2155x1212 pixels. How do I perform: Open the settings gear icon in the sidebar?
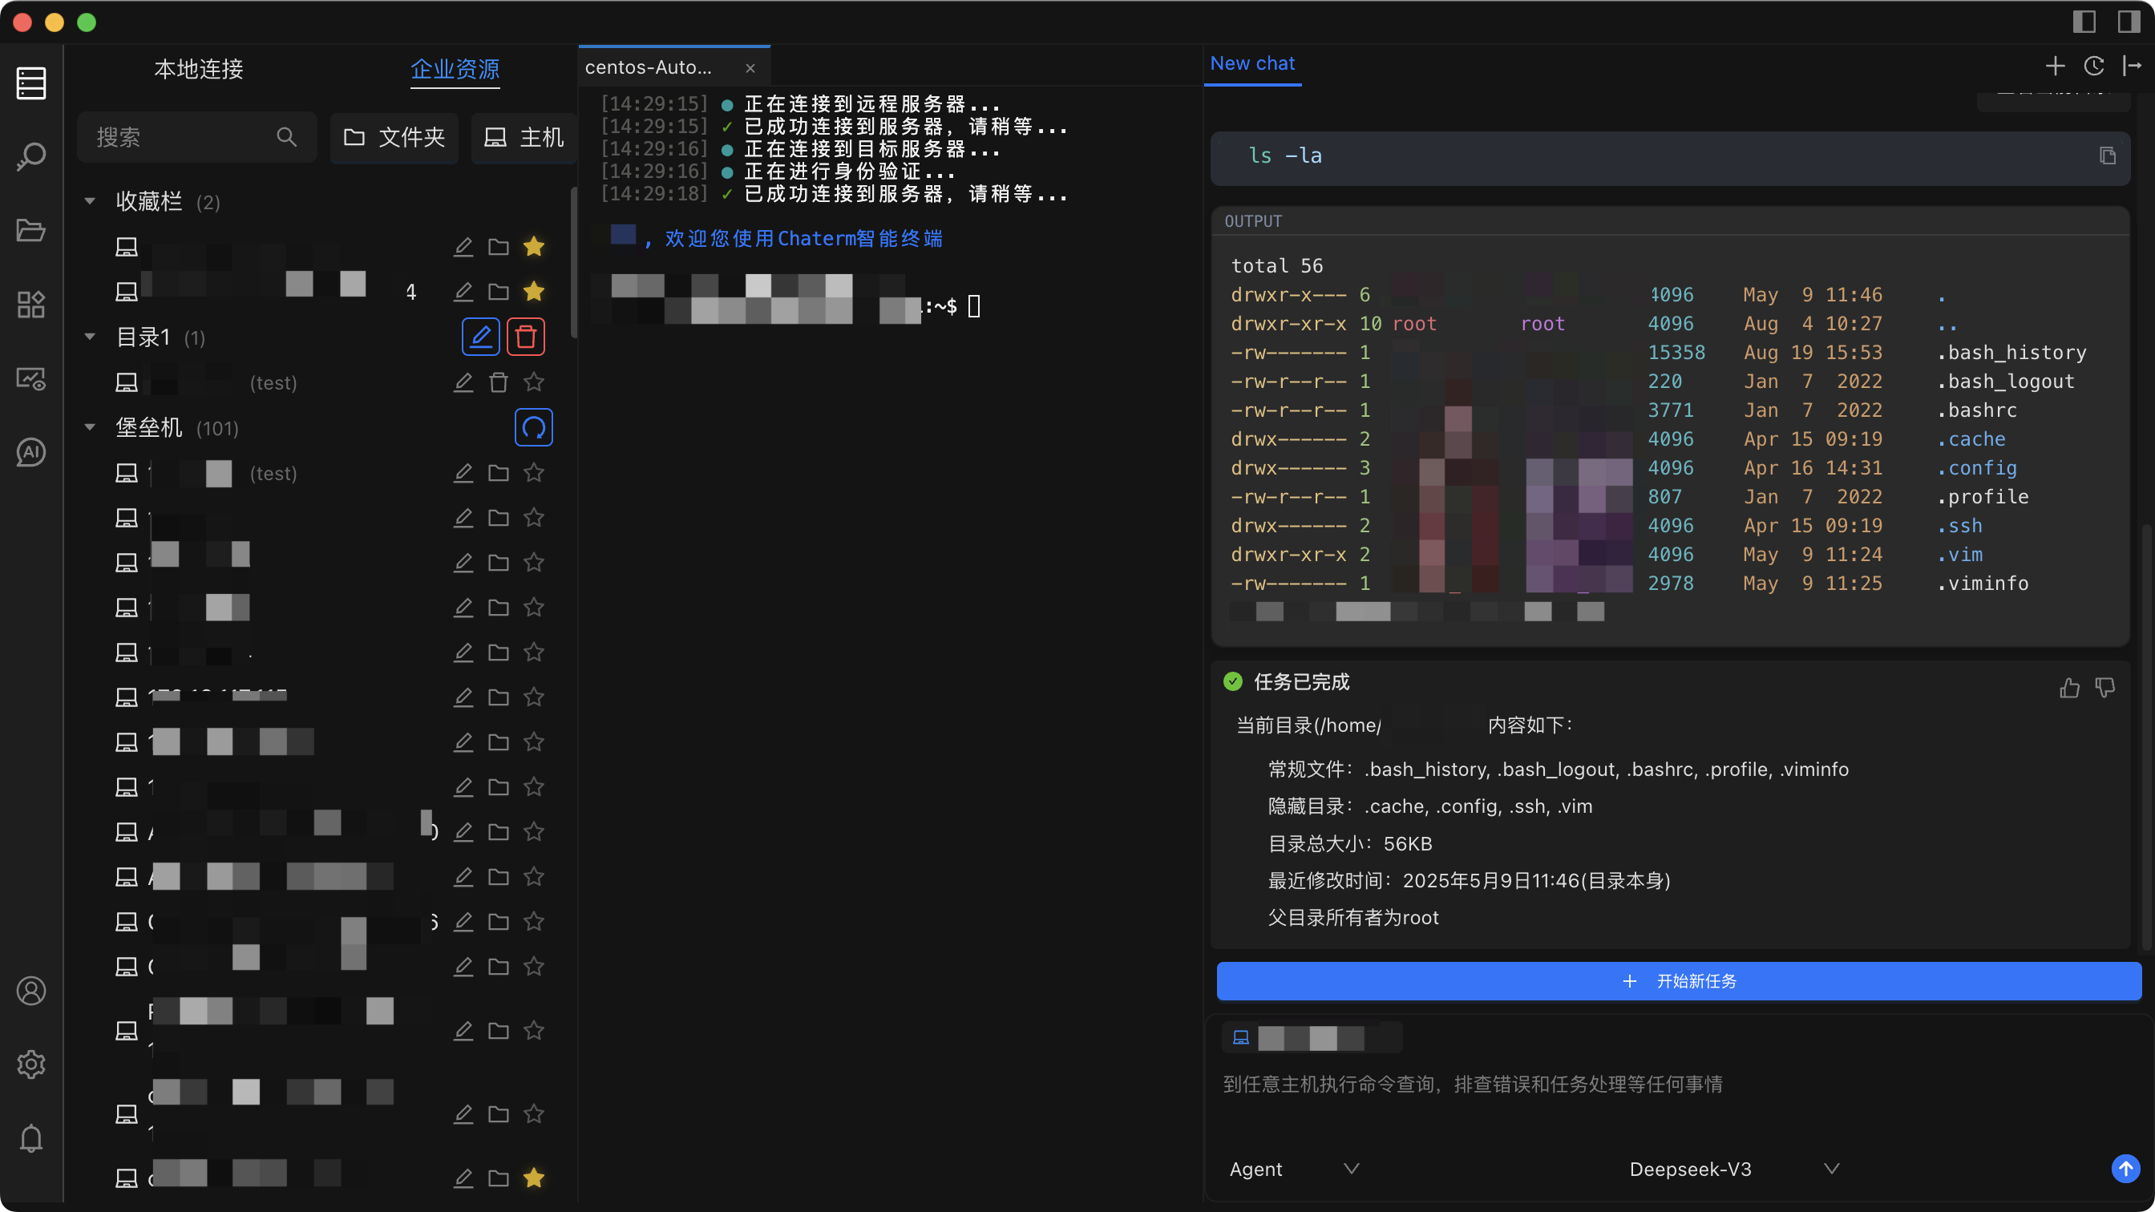pos(31,1064)
